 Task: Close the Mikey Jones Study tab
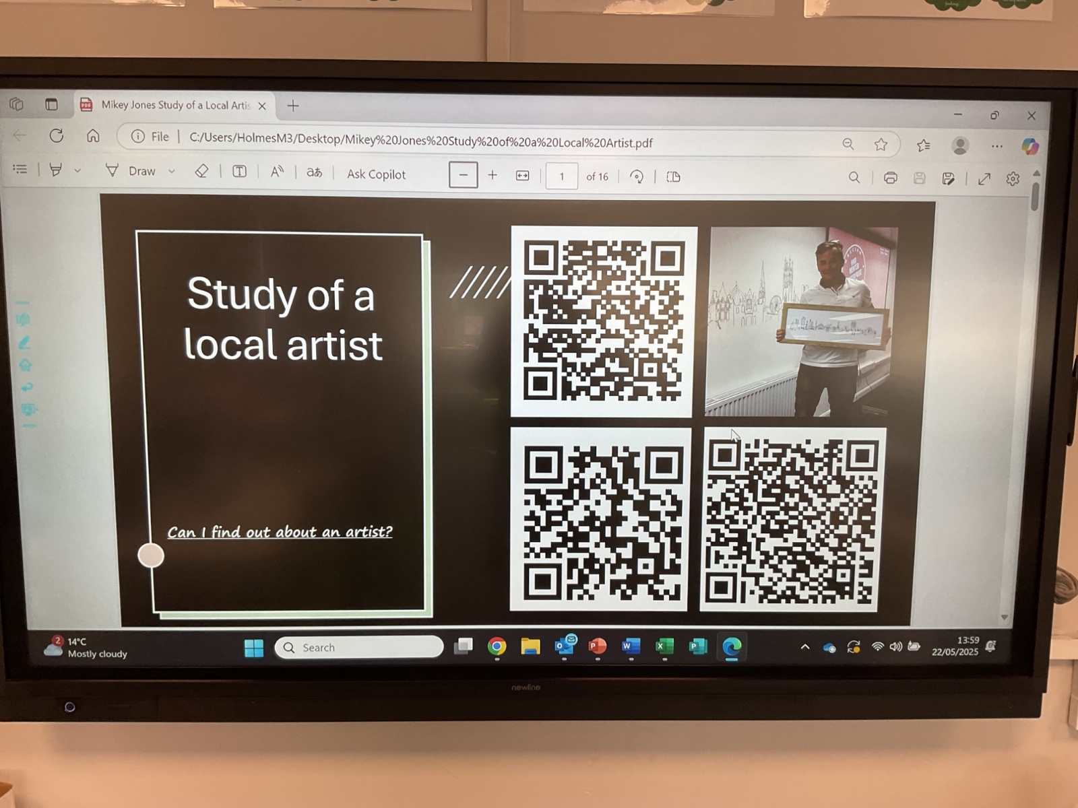[262, 106]
